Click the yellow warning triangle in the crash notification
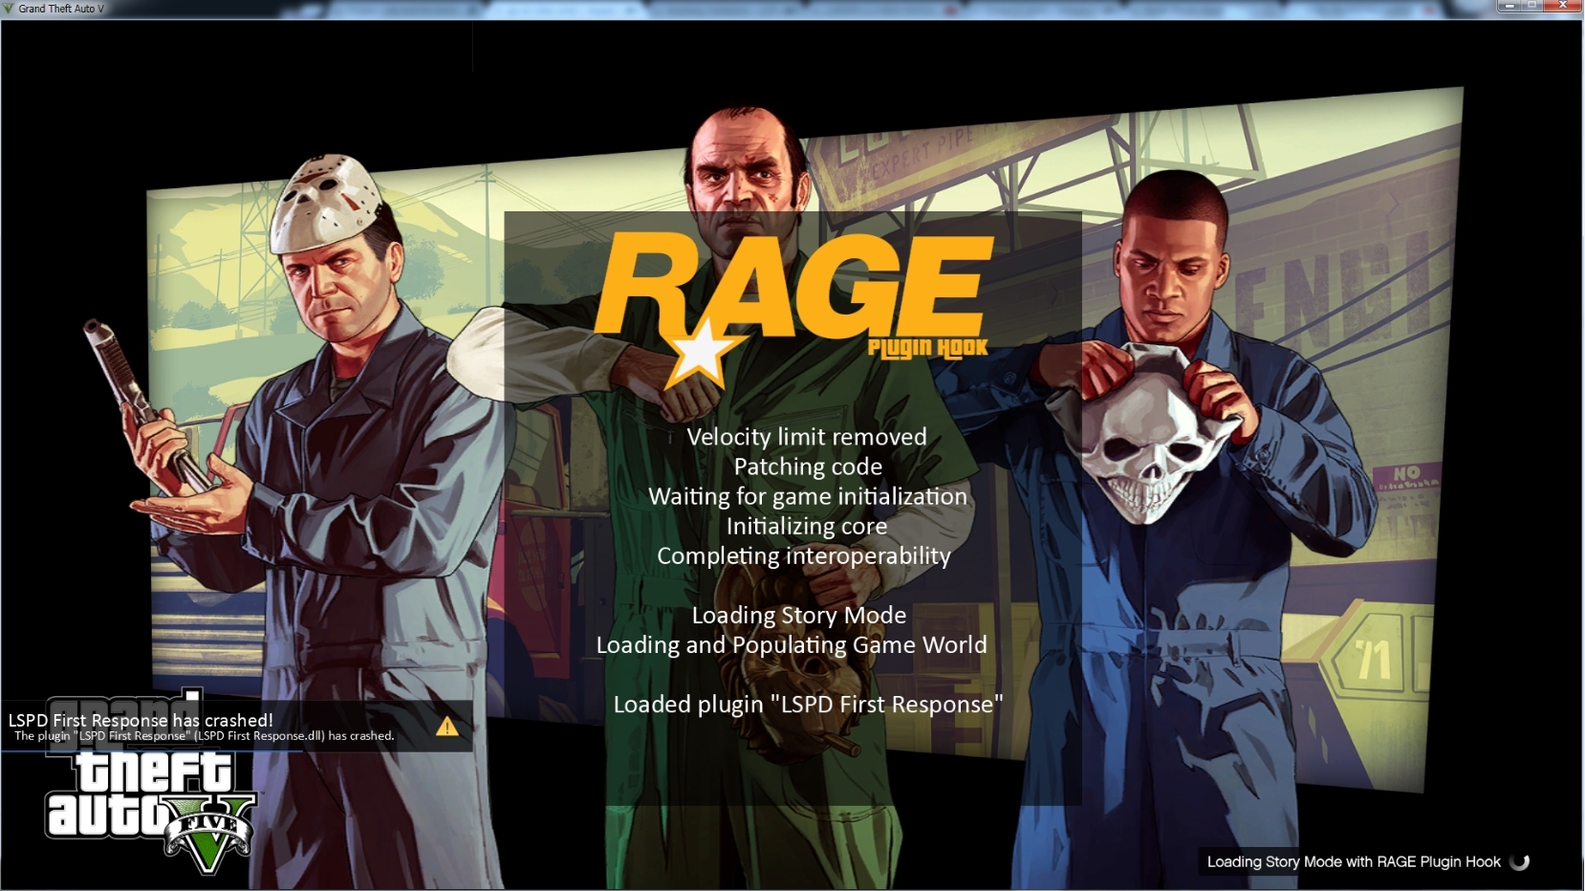 [446, 727]
